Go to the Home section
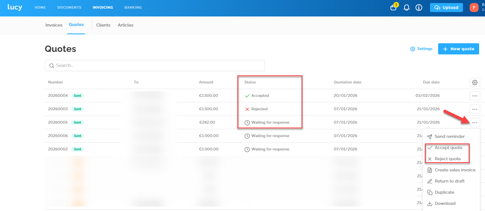Image resolution: width=485 pixels, height=211 pixels. click(x=40, y=8)
